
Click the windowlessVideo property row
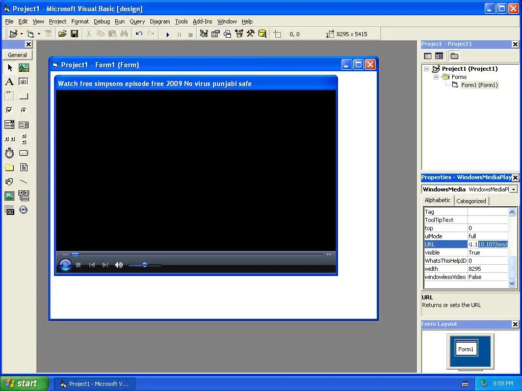click(466, 277)
